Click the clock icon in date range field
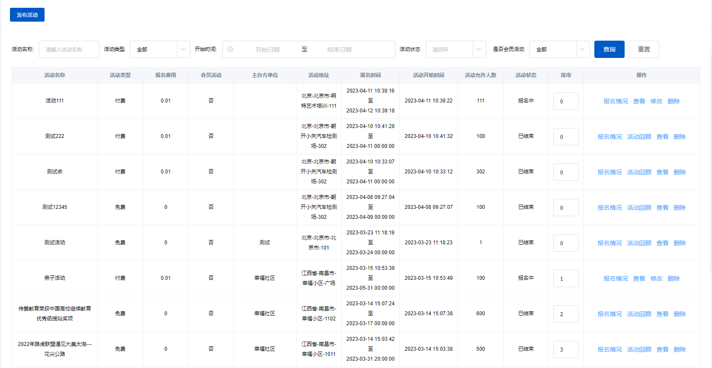Viewport: 712px width, 368px height. point(230,49)
